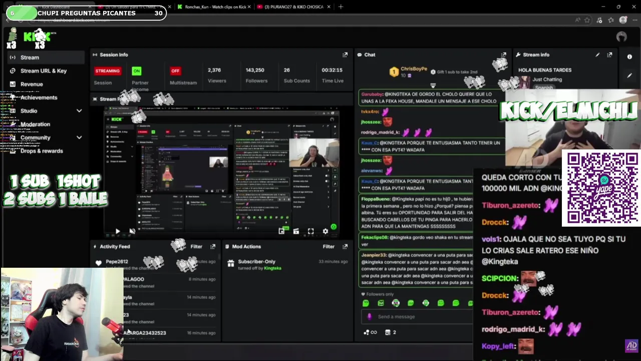Click the 00:32:15 Time Live value
The height and width of the screenshot is (361, 641).
332,70
